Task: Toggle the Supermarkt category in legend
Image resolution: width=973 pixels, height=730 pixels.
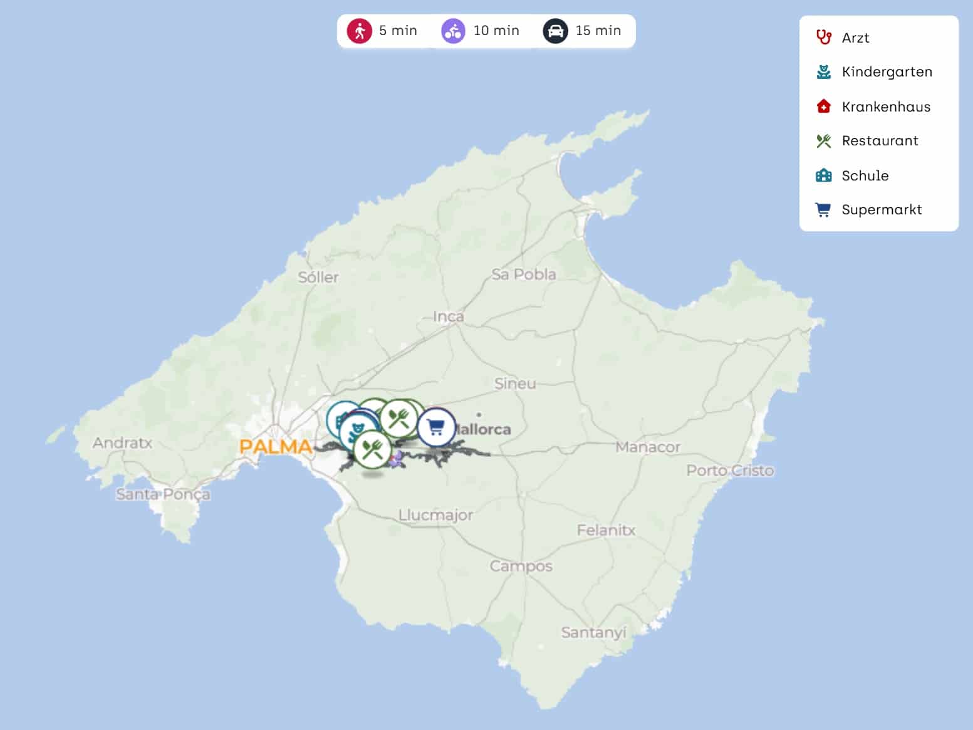Action: [882, 210]
